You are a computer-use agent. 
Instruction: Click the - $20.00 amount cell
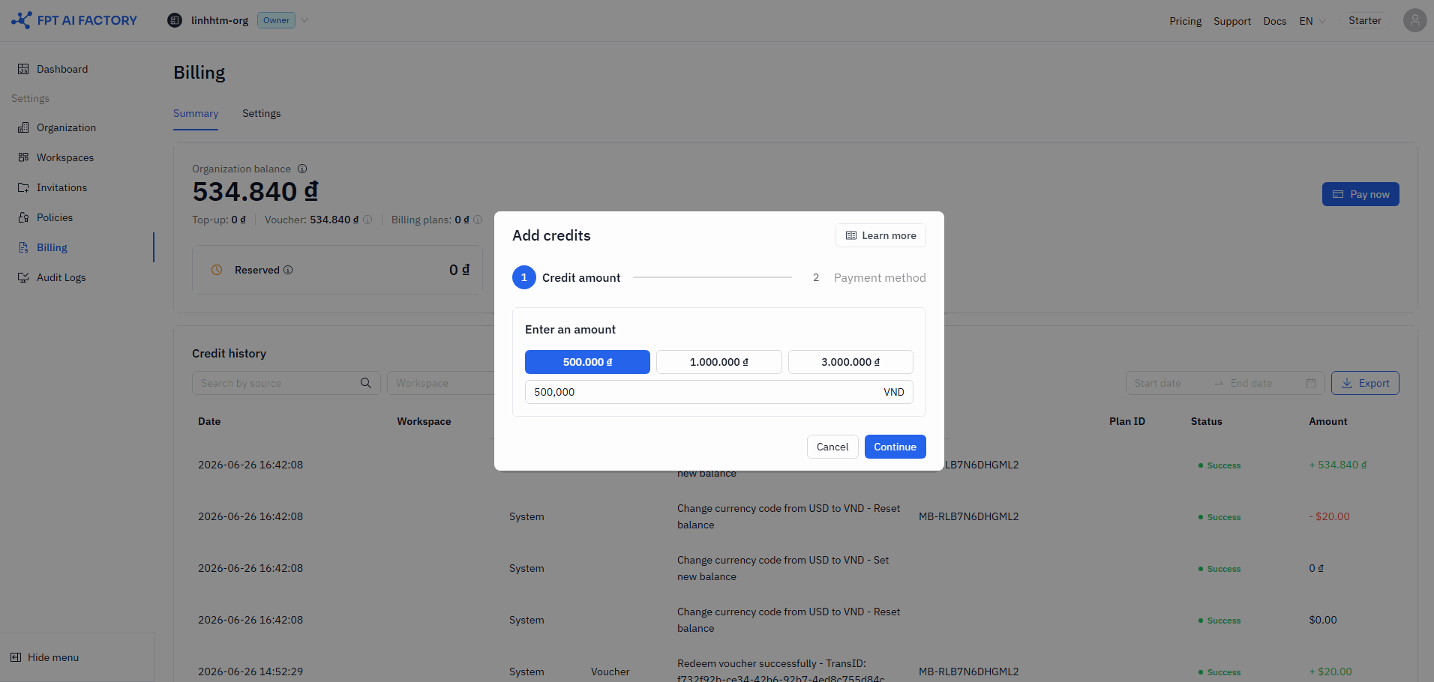1329,516
